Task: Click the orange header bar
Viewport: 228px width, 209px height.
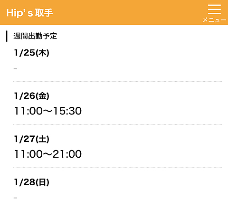Action: (x=114, y=12)
